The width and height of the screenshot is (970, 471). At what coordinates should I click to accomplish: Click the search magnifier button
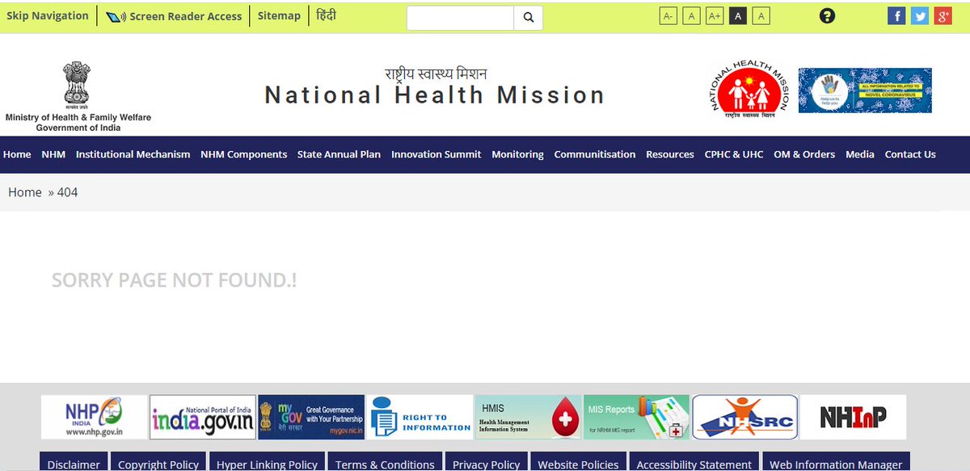coord(529,18)
